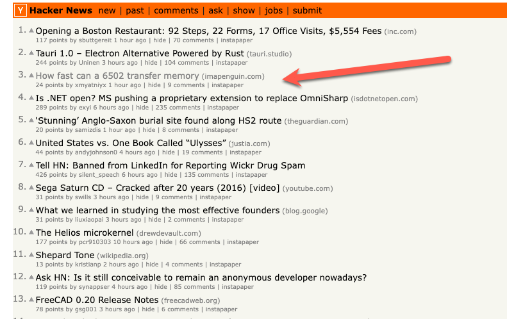Upvote the Boston Restaurant story
The image size is (507, 319).
pos(31,30)
